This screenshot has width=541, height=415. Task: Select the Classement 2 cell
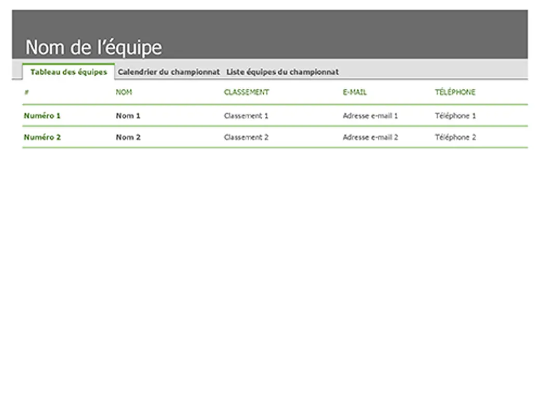point(246,137)
